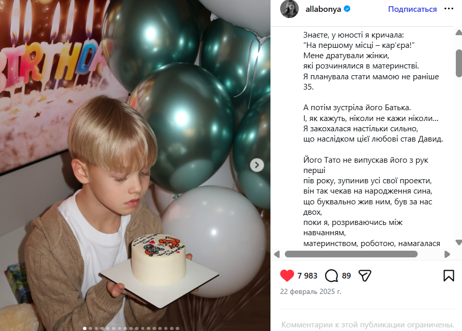Click the red heart like icon
This screenshot has height=331, width=462.
tap(287, 275)
